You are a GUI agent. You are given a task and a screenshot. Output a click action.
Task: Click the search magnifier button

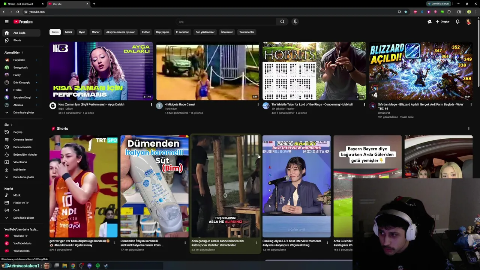click(282, 22)
